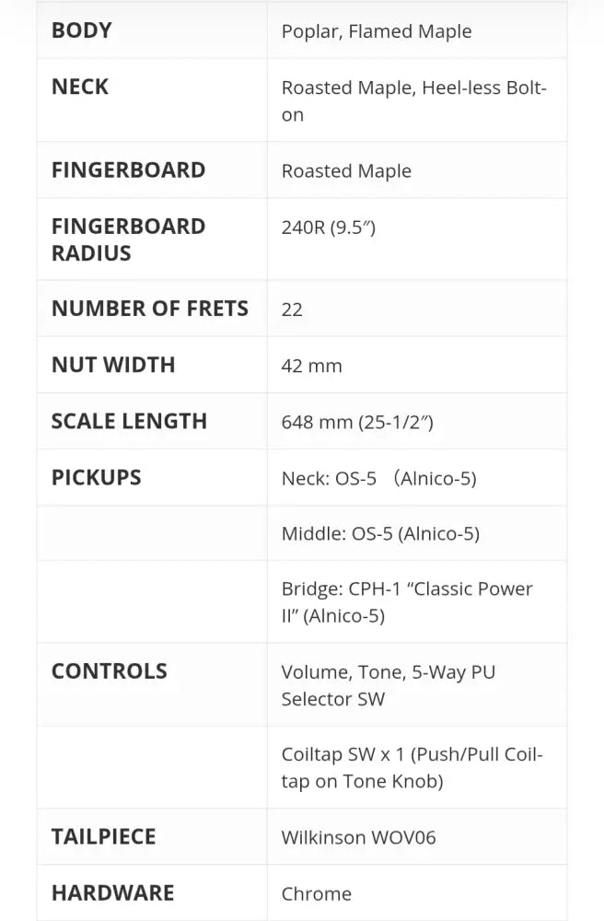Select the '648 mm (25-1/2″)' value

tap(357, 422)
